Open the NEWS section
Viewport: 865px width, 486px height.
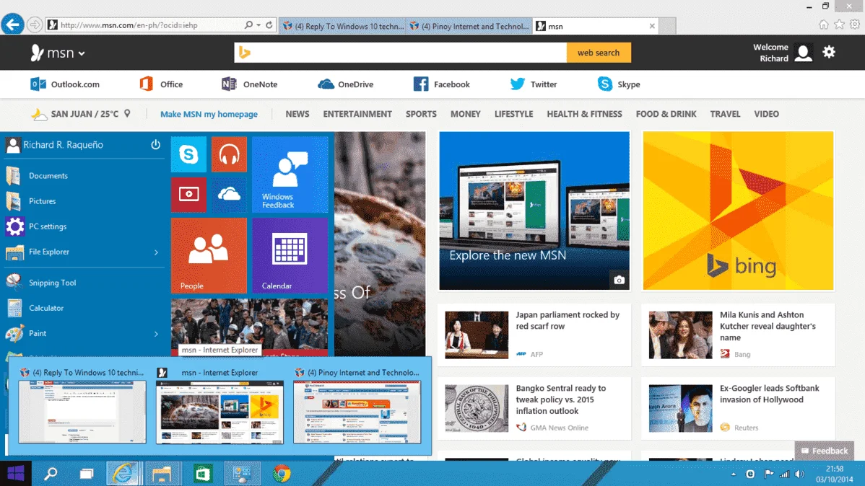(297, 114)
